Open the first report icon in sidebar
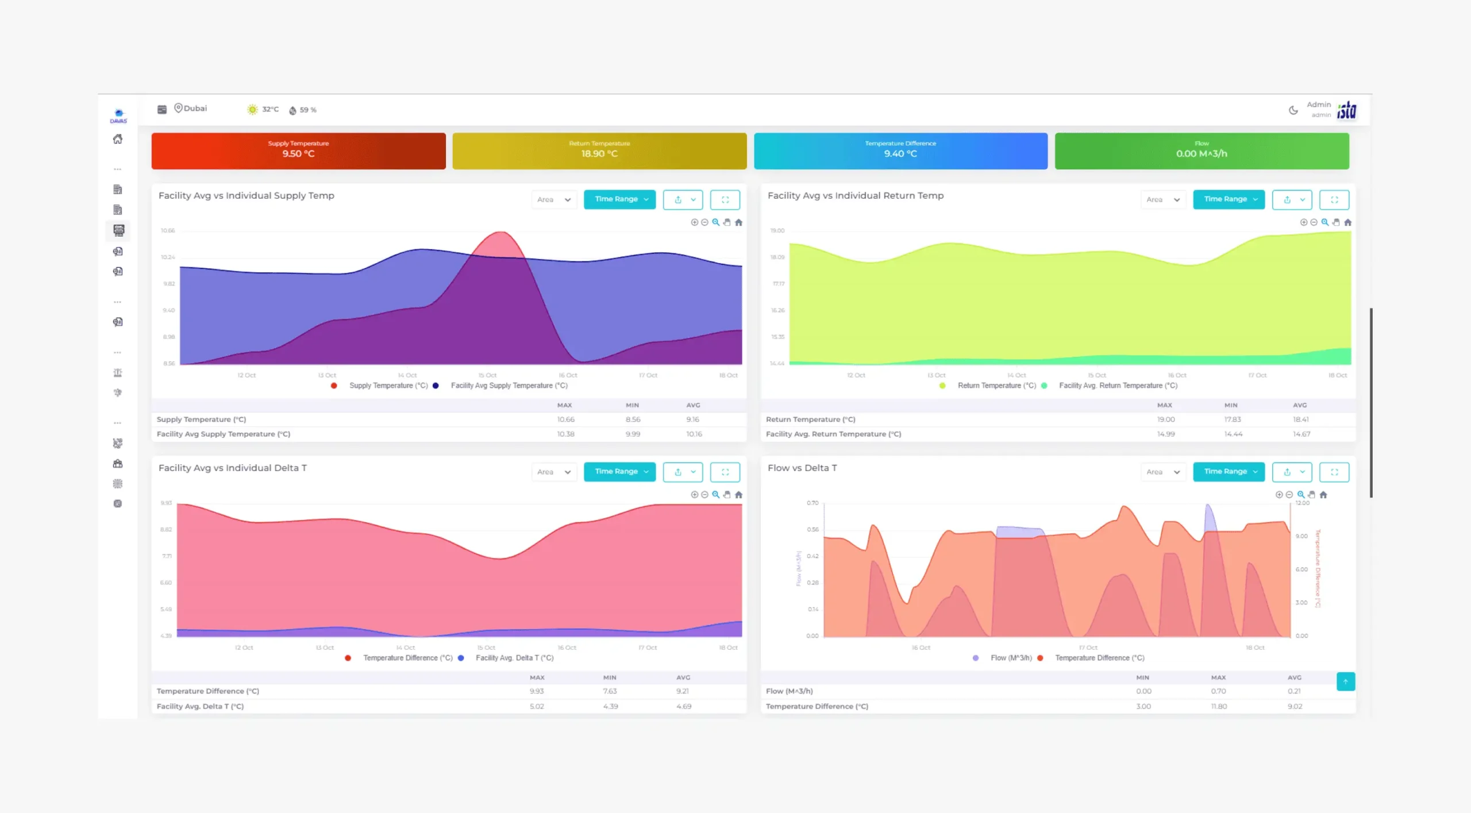 pos(118,190)
